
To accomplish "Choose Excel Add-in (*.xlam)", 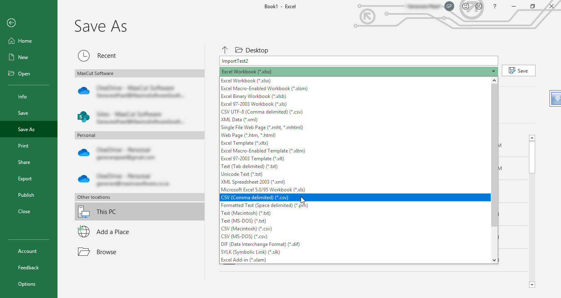I will click(x=355, y=260).
